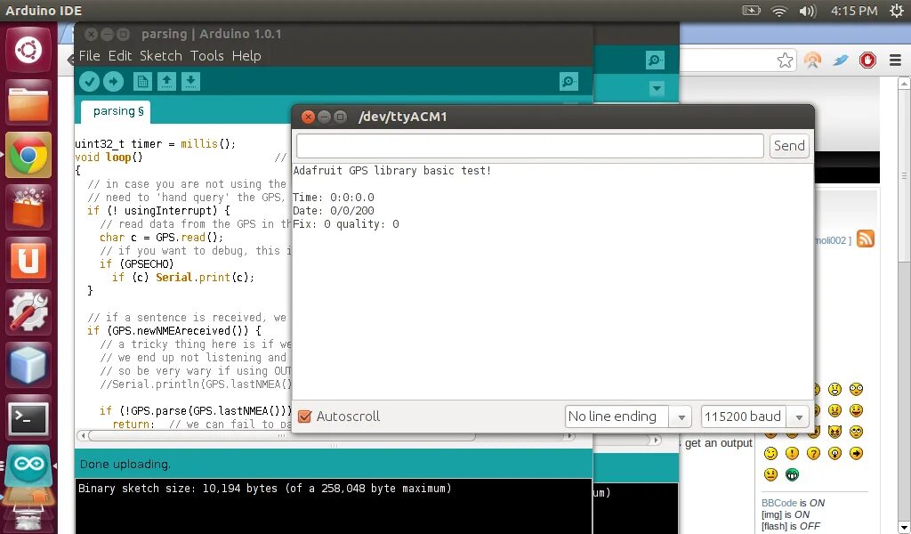Open the Tools menu
This screenshot has width=911, height=534.
pos(206,56)
